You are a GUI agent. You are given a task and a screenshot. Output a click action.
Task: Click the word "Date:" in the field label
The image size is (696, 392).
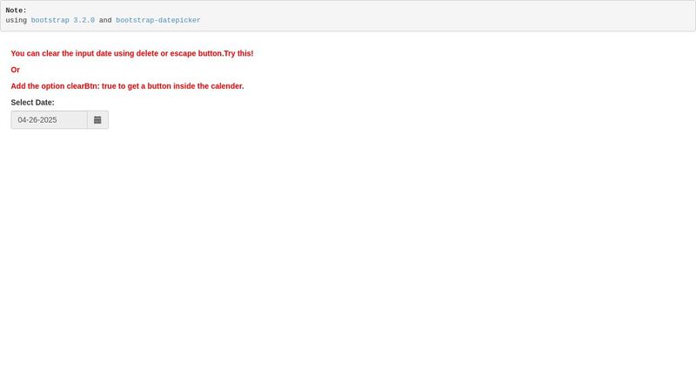(45, 102)
